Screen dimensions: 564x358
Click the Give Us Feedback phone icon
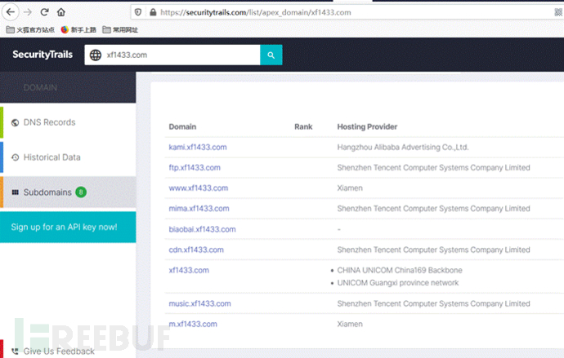(15, 351)
